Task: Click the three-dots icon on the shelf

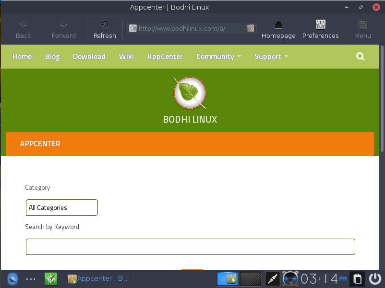Action: pos(31,279)
